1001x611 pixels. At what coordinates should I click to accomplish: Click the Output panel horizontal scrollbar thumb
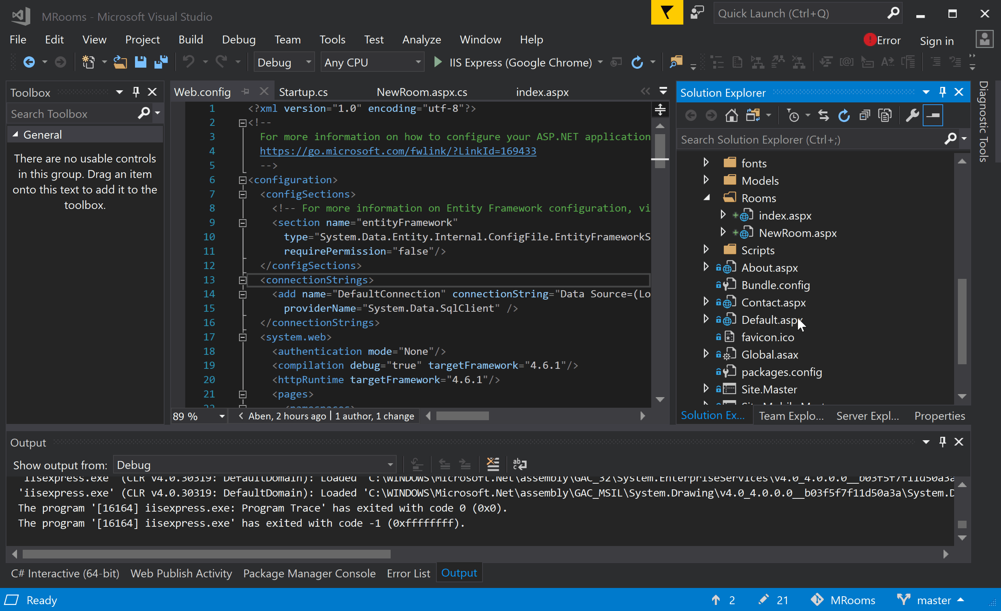coord(206,554)
